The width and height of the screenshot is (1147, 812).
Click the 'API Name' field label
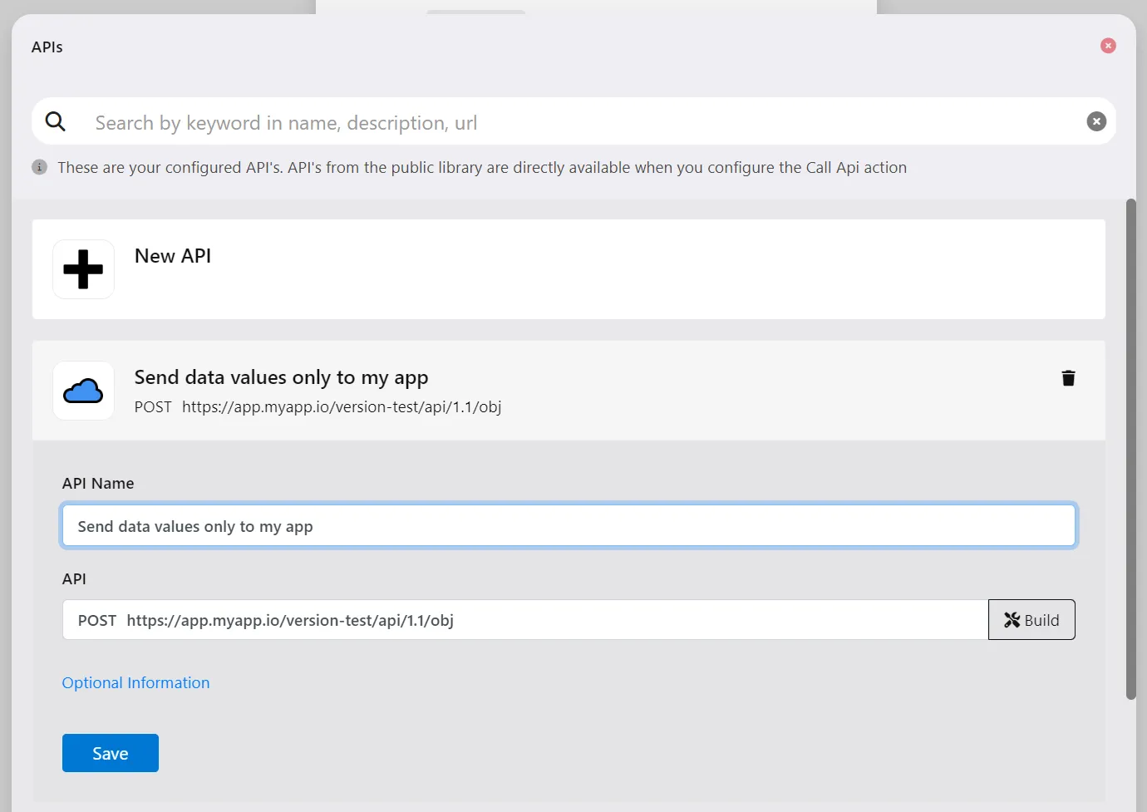pos(98,483)
